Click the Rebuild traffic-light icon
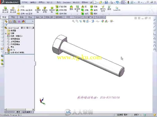 pyautogui.click(x=128, y=2)
